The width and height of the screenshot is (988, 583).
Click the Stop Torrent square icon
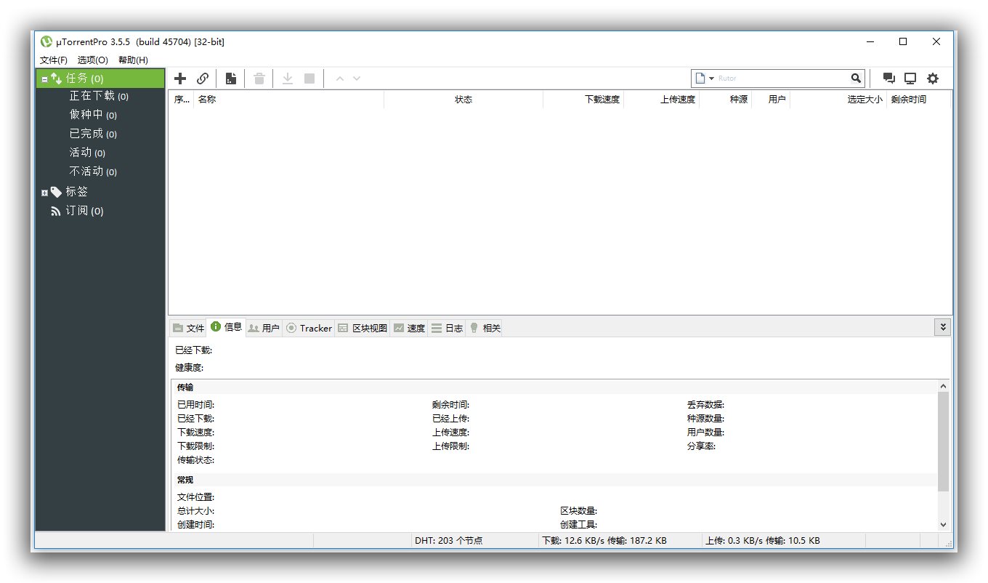click(309, 78)
